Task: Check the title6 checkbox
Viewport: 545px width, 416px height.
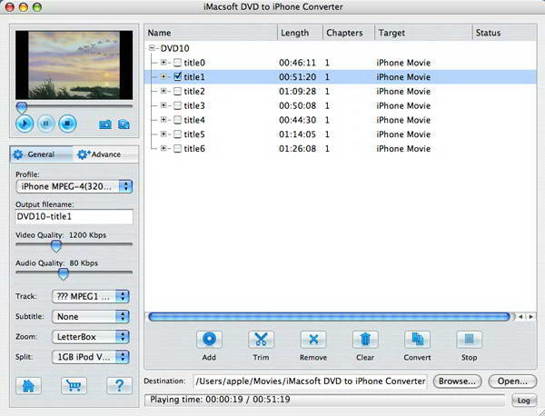Action: click(178, 148)
